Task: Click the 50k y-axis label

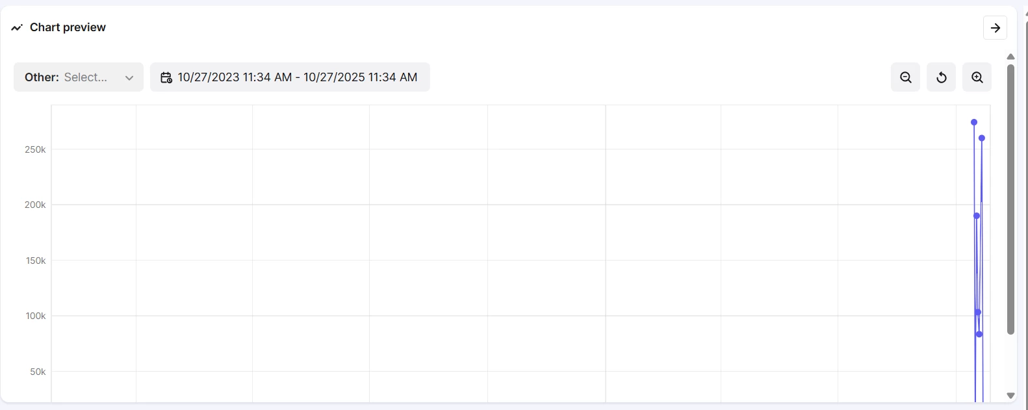Action: coord(38,372)
